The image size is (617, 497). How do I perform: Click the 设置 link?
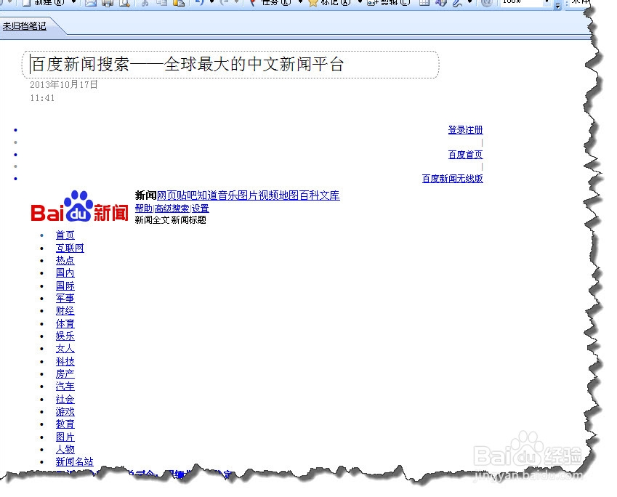(201, 209)
